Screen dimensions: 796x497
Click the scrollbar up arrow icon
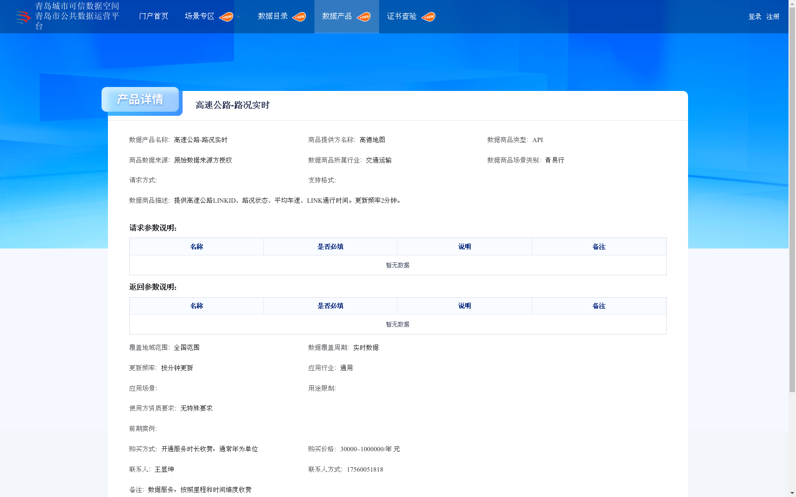click(792, 3)
